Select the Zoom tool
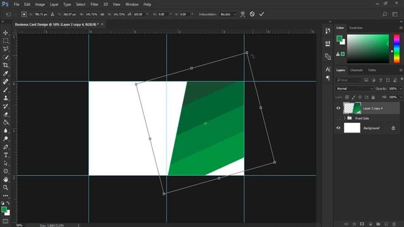Viewport: 404px width, 227px height. tap(6, 187)
